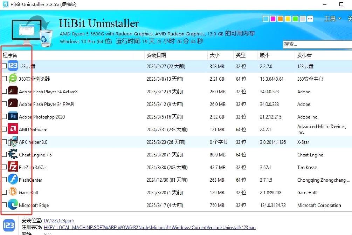The image size is (352, 235).
Task: Click the FlashCenter blue icon
Action: point(13,179)
